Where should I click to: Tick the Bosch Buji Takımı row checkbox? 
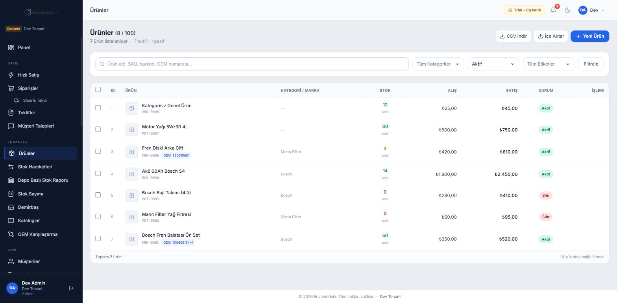[x=98, y=195]
